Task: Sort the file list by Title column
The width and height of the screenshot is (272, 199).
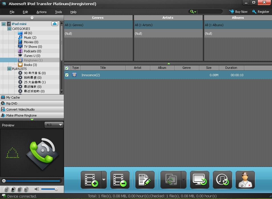Action: [x=103, y=68]
